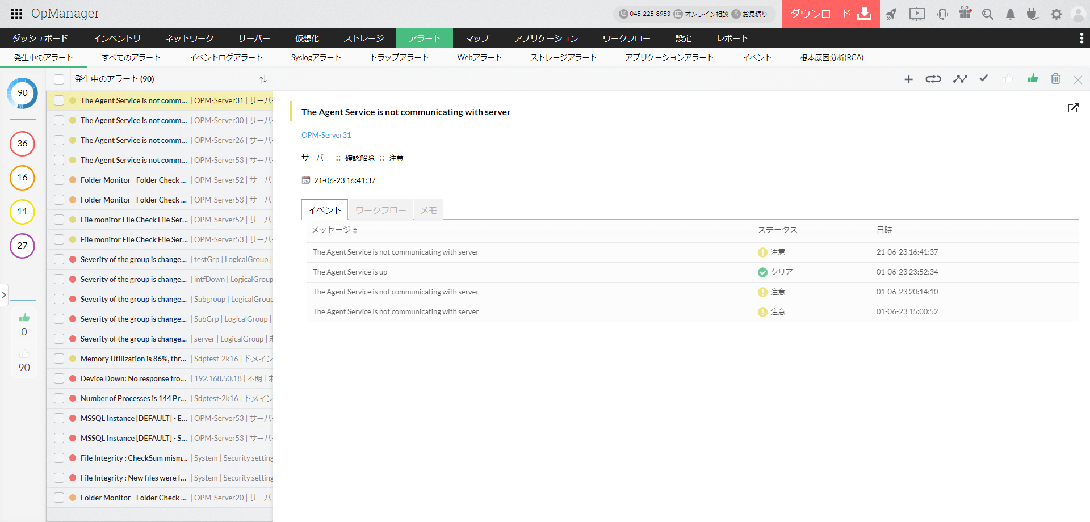
Task: Click the grey thumbs-up unacknowledge icon
Action: click(x=1008, y=78)
